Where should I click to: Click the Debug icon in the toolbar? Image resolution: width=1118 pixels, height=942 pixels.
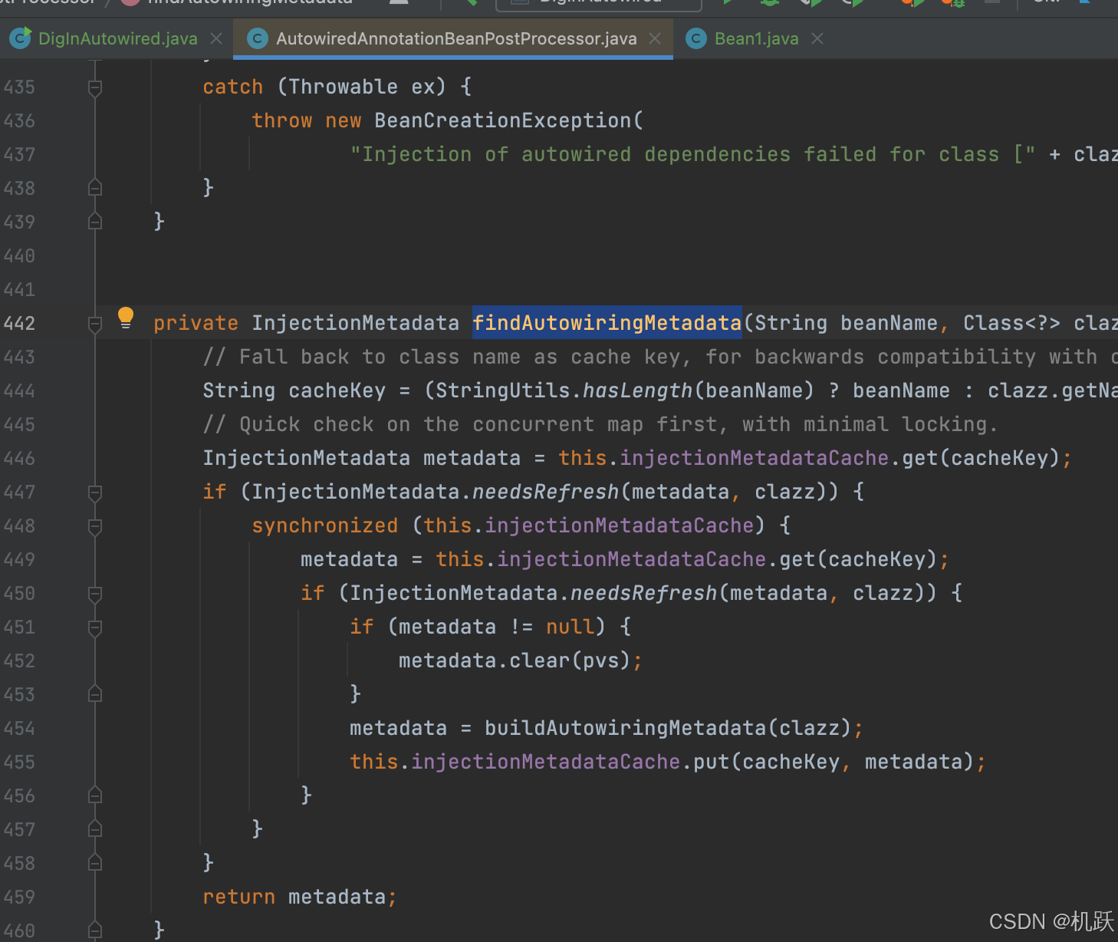(768, 3)
